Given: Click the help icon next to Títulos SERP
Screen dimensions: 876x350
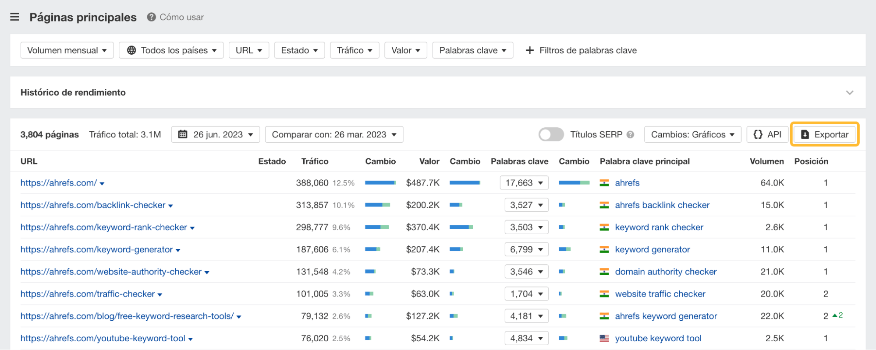Looking at the screenshot, I should (x=630, y=134).
